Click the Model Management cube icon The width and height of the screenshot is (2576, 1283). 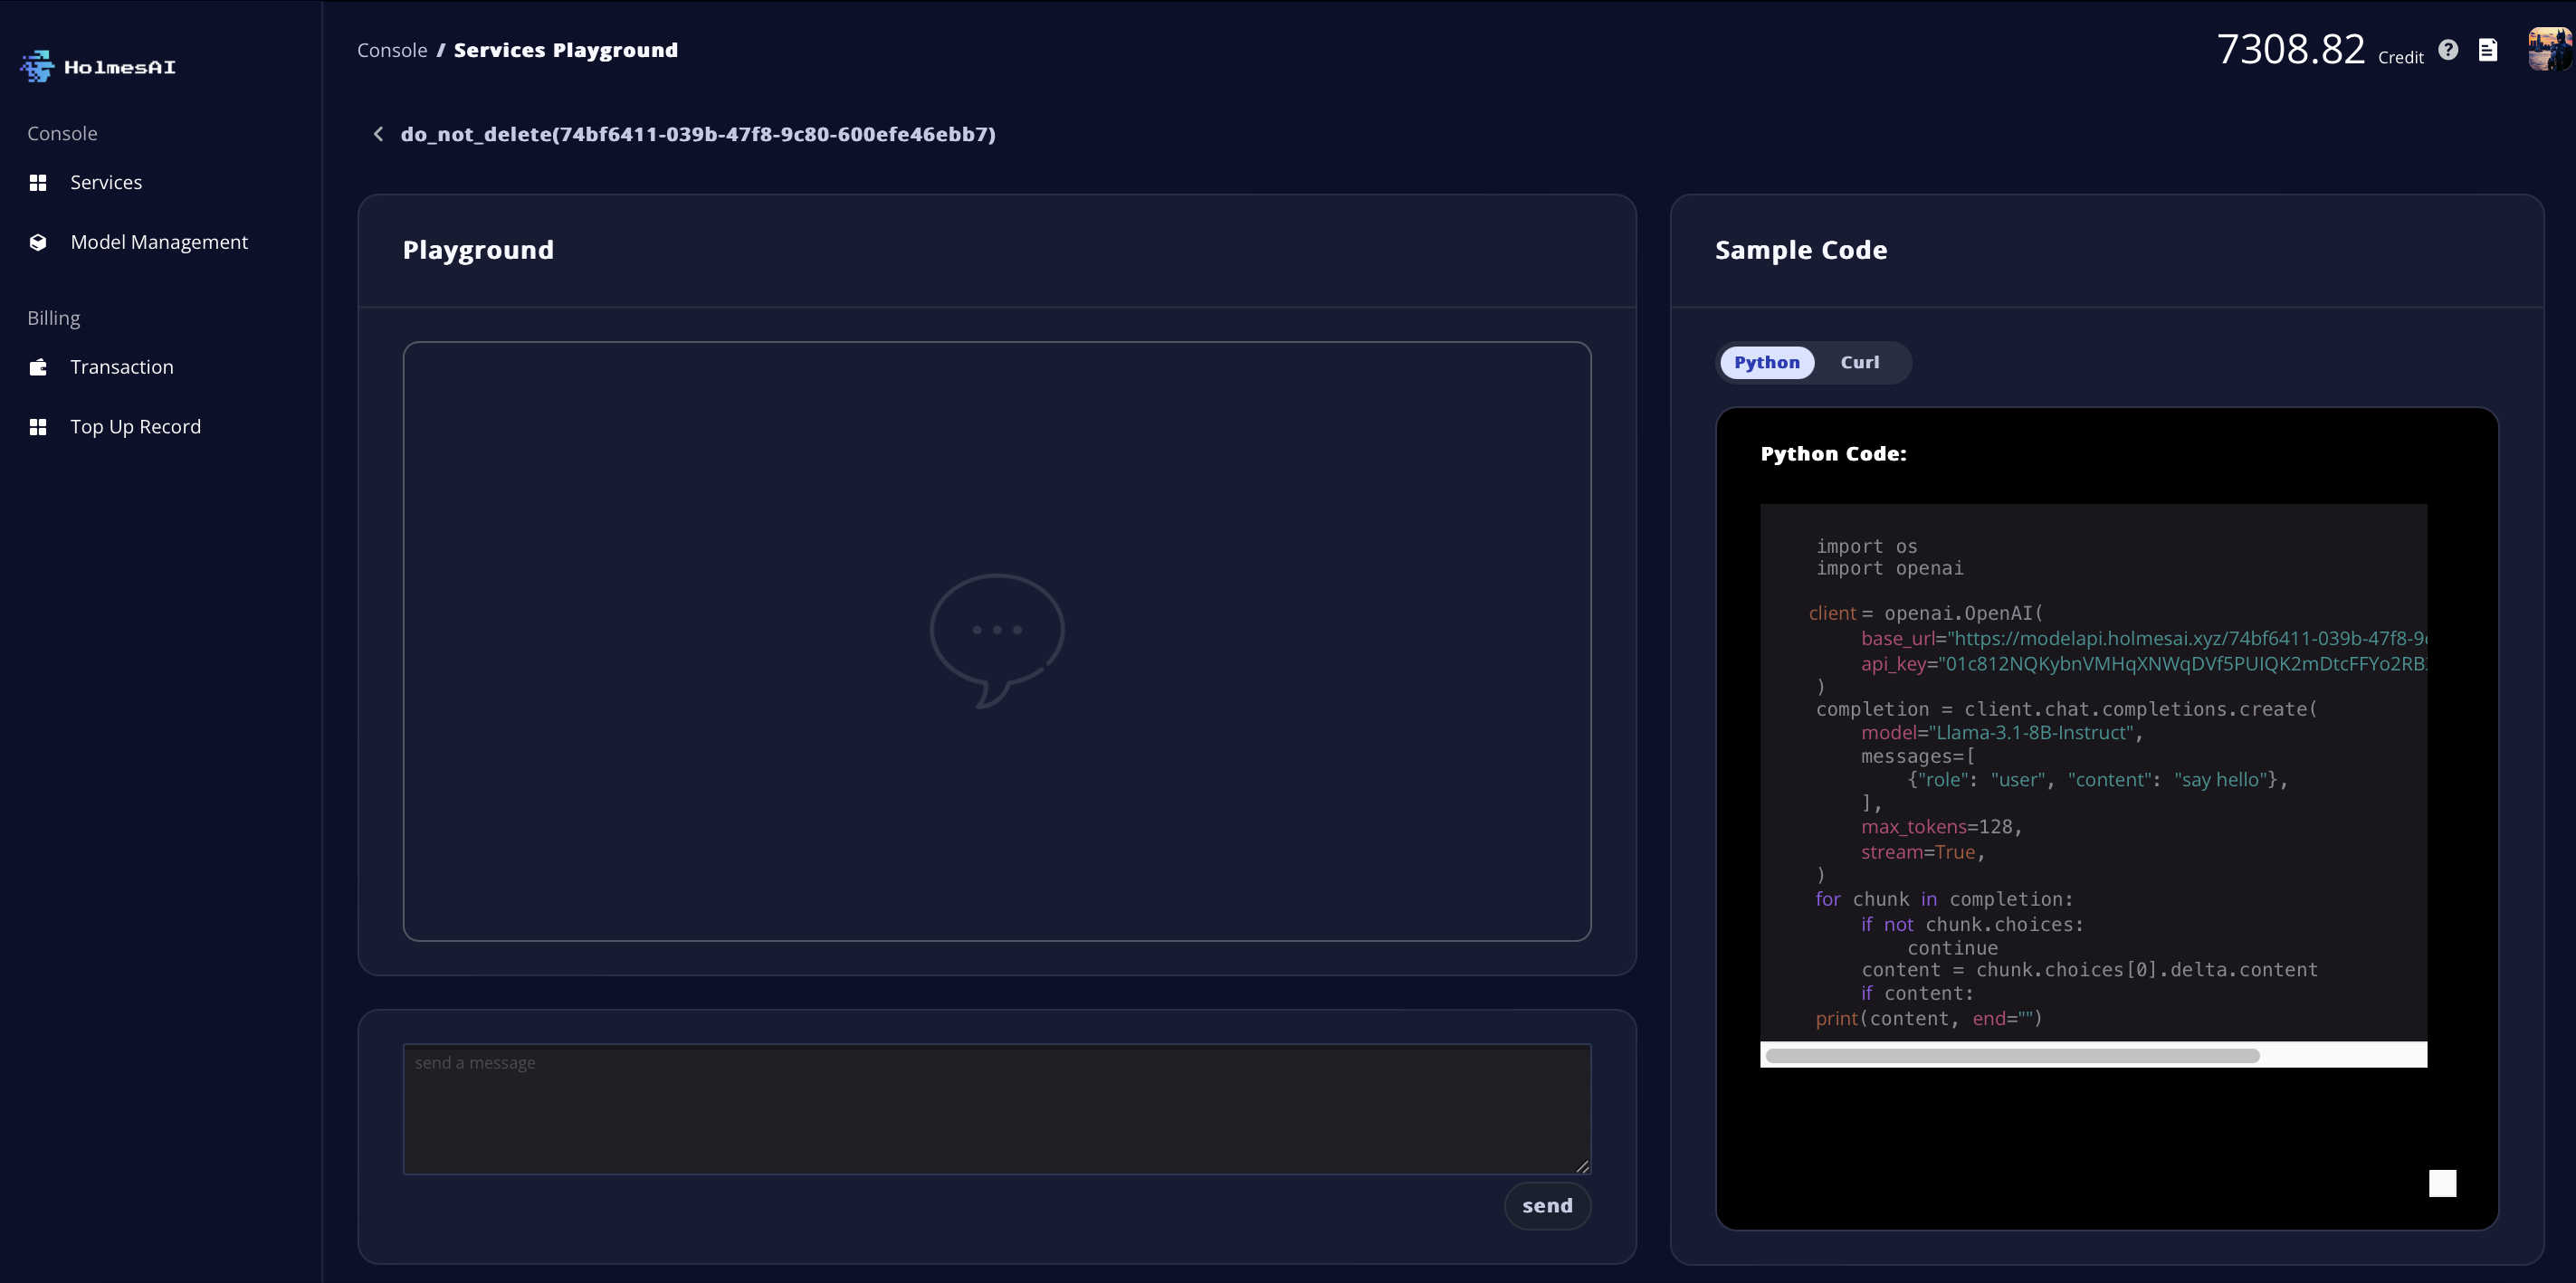[x=38, y=242]
